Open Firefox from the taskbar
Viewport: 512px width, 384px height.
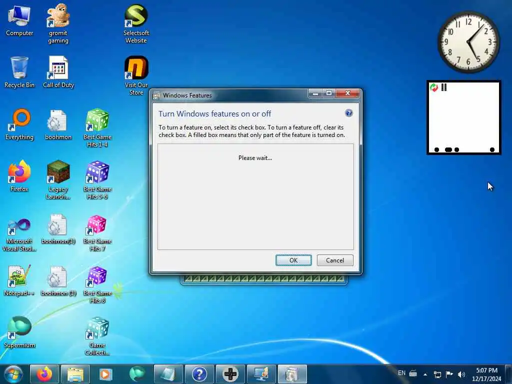pos(44,374)
